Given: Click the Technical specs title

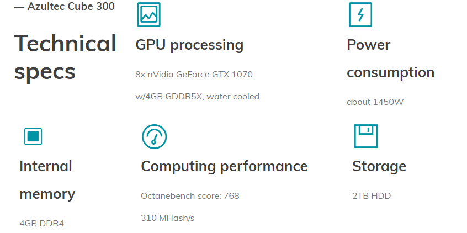Looking at the screenshot, I should [65, 57].
